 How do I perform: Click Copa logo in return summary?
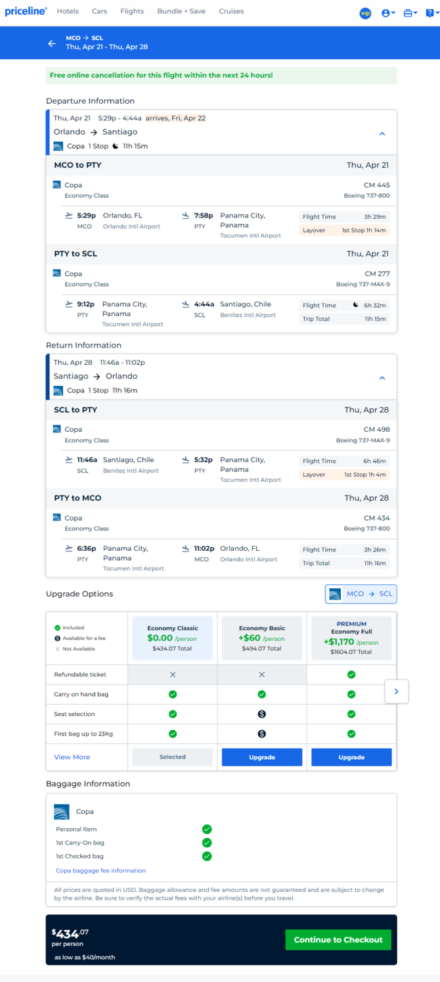pos(58,390)
